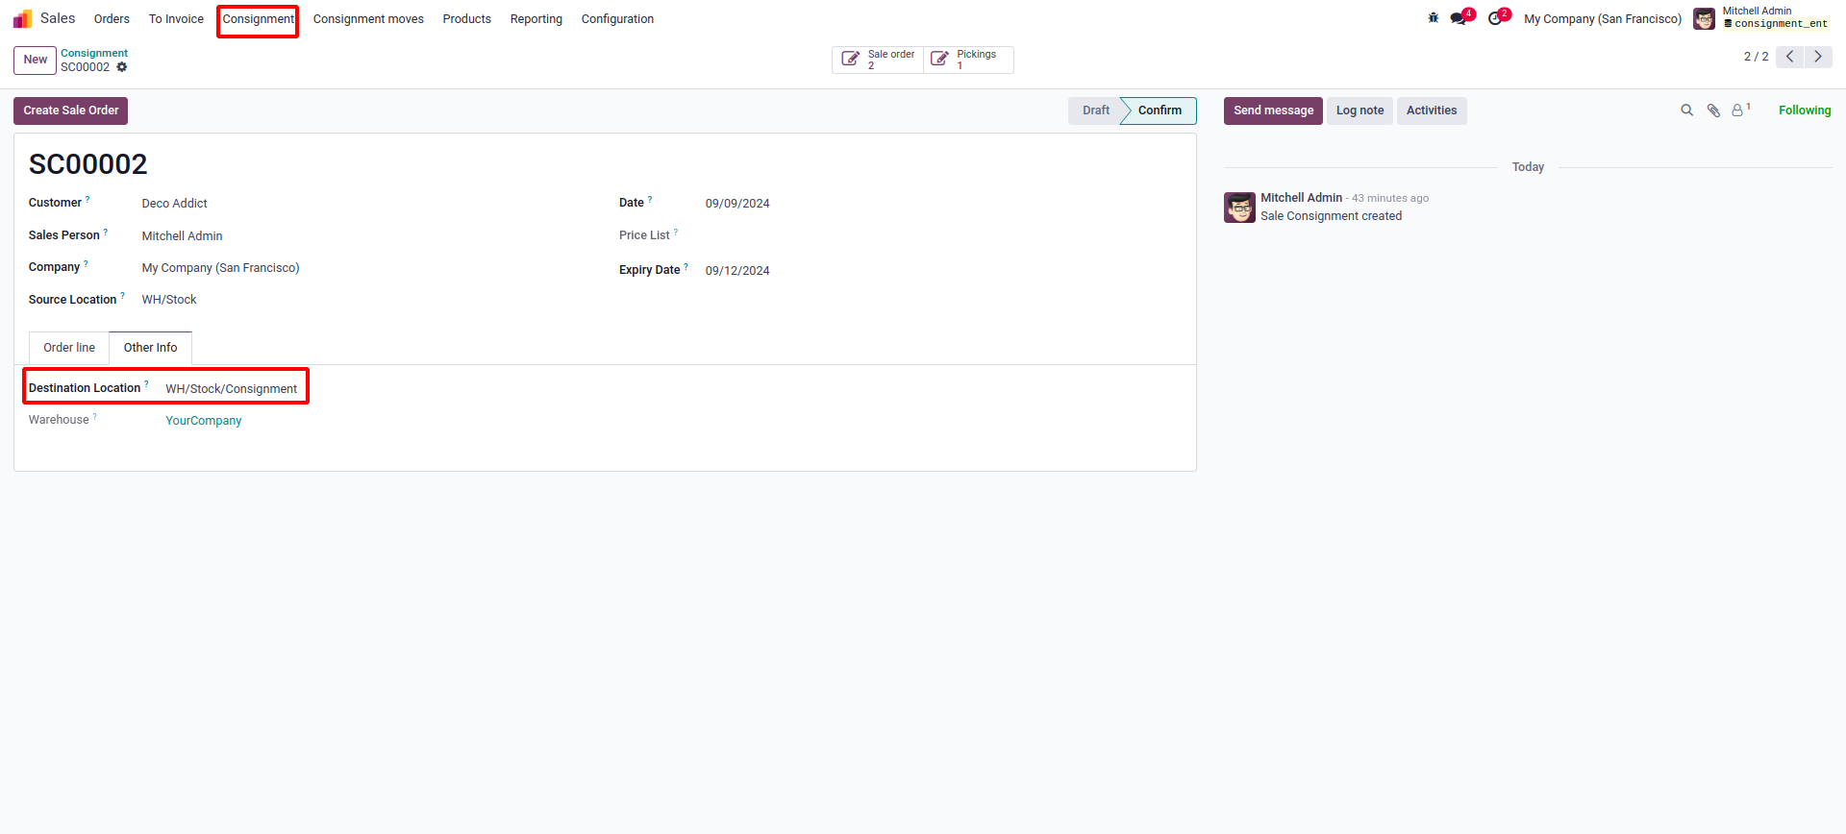Click Send message button
1846x834 pixels.
1273,110
